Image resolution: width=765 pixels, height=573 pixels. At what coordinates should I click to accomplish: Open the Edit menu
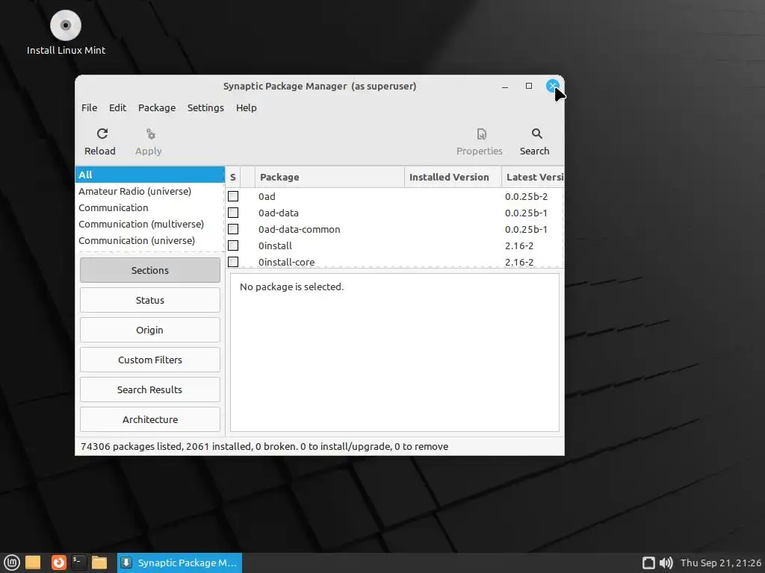click(x=117, y=107)
